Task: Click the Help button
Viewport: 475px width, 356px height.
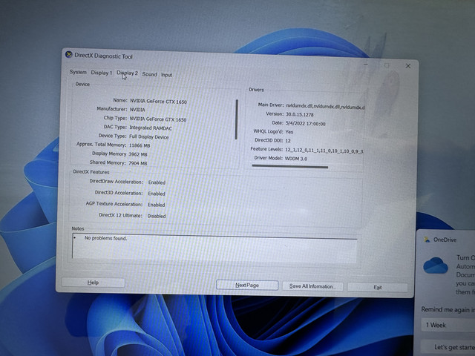Action: (93, 283)
